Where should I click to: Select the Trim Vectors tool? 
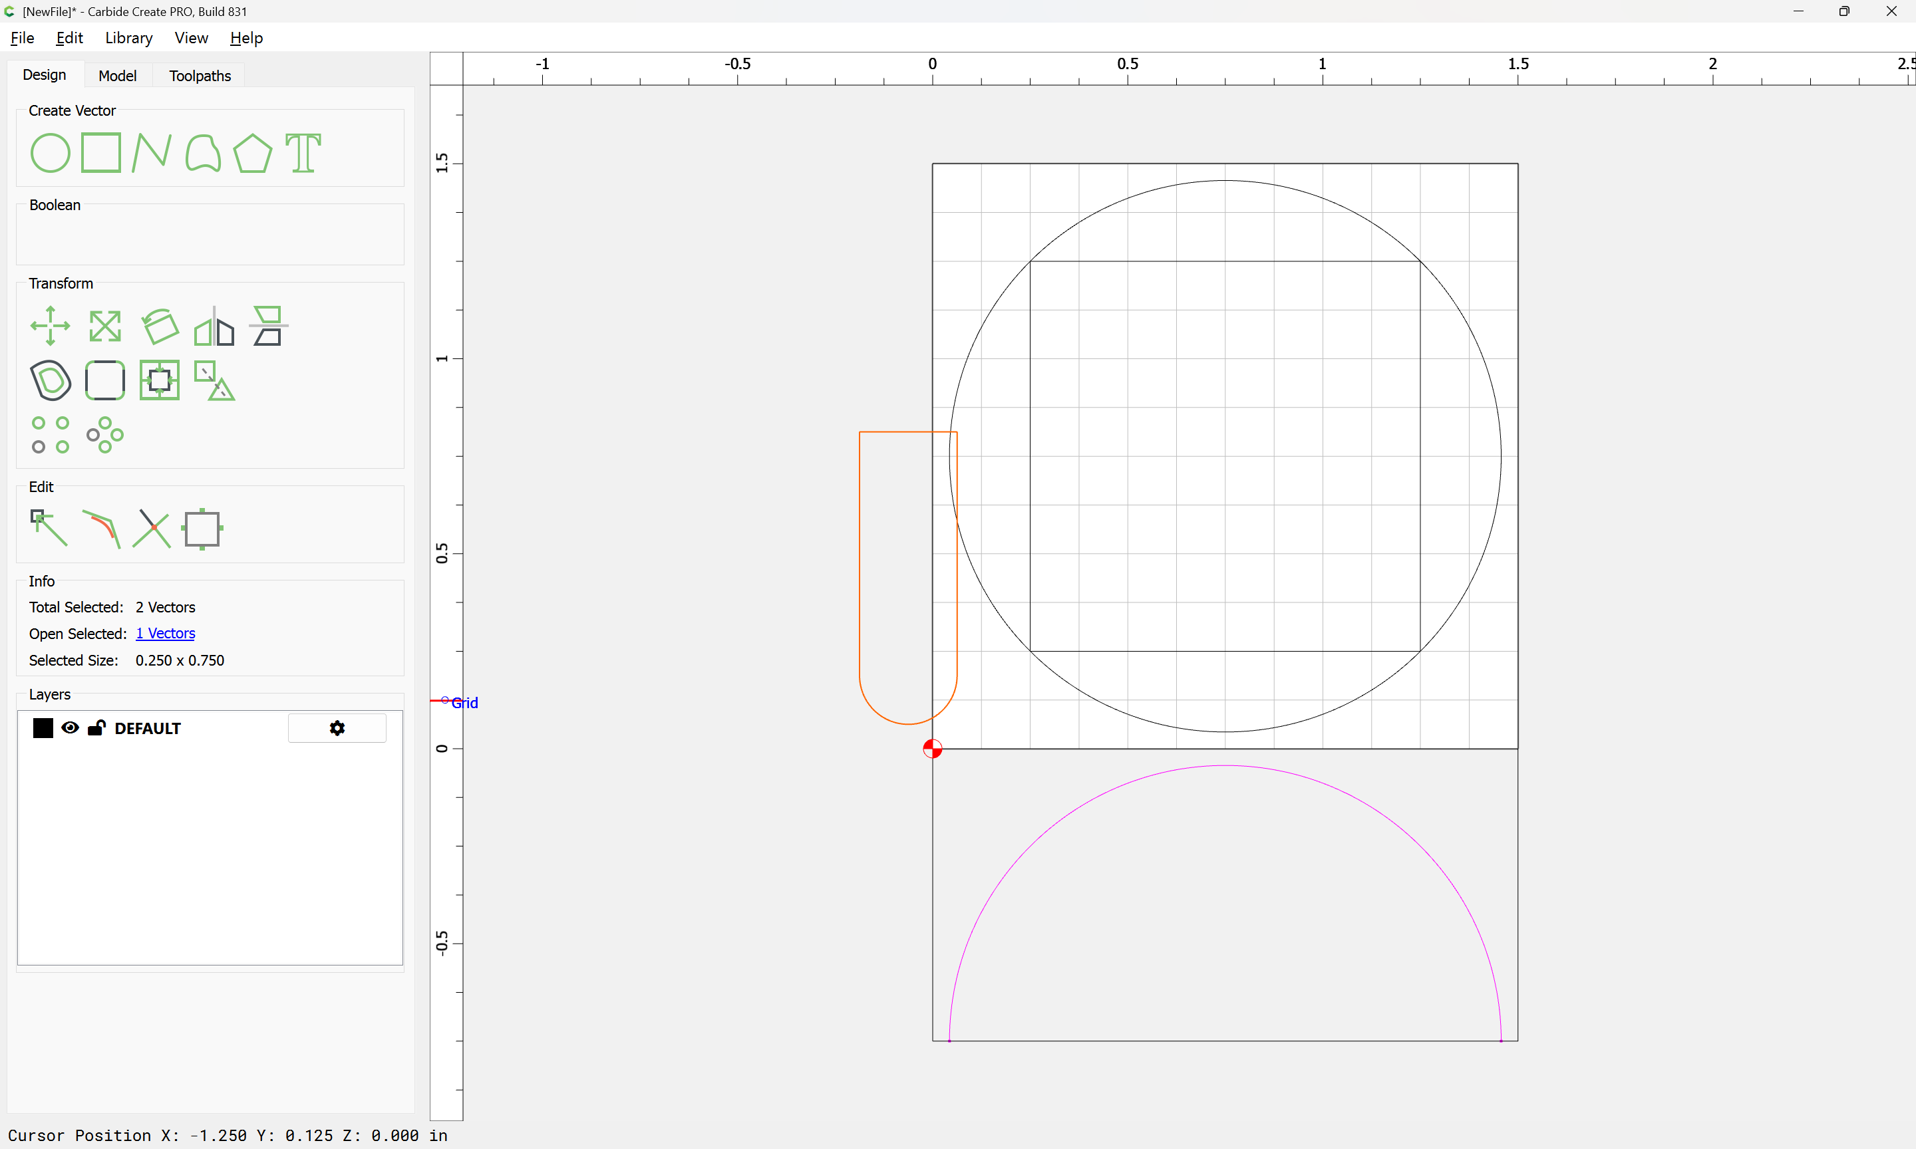pos(152,528)
